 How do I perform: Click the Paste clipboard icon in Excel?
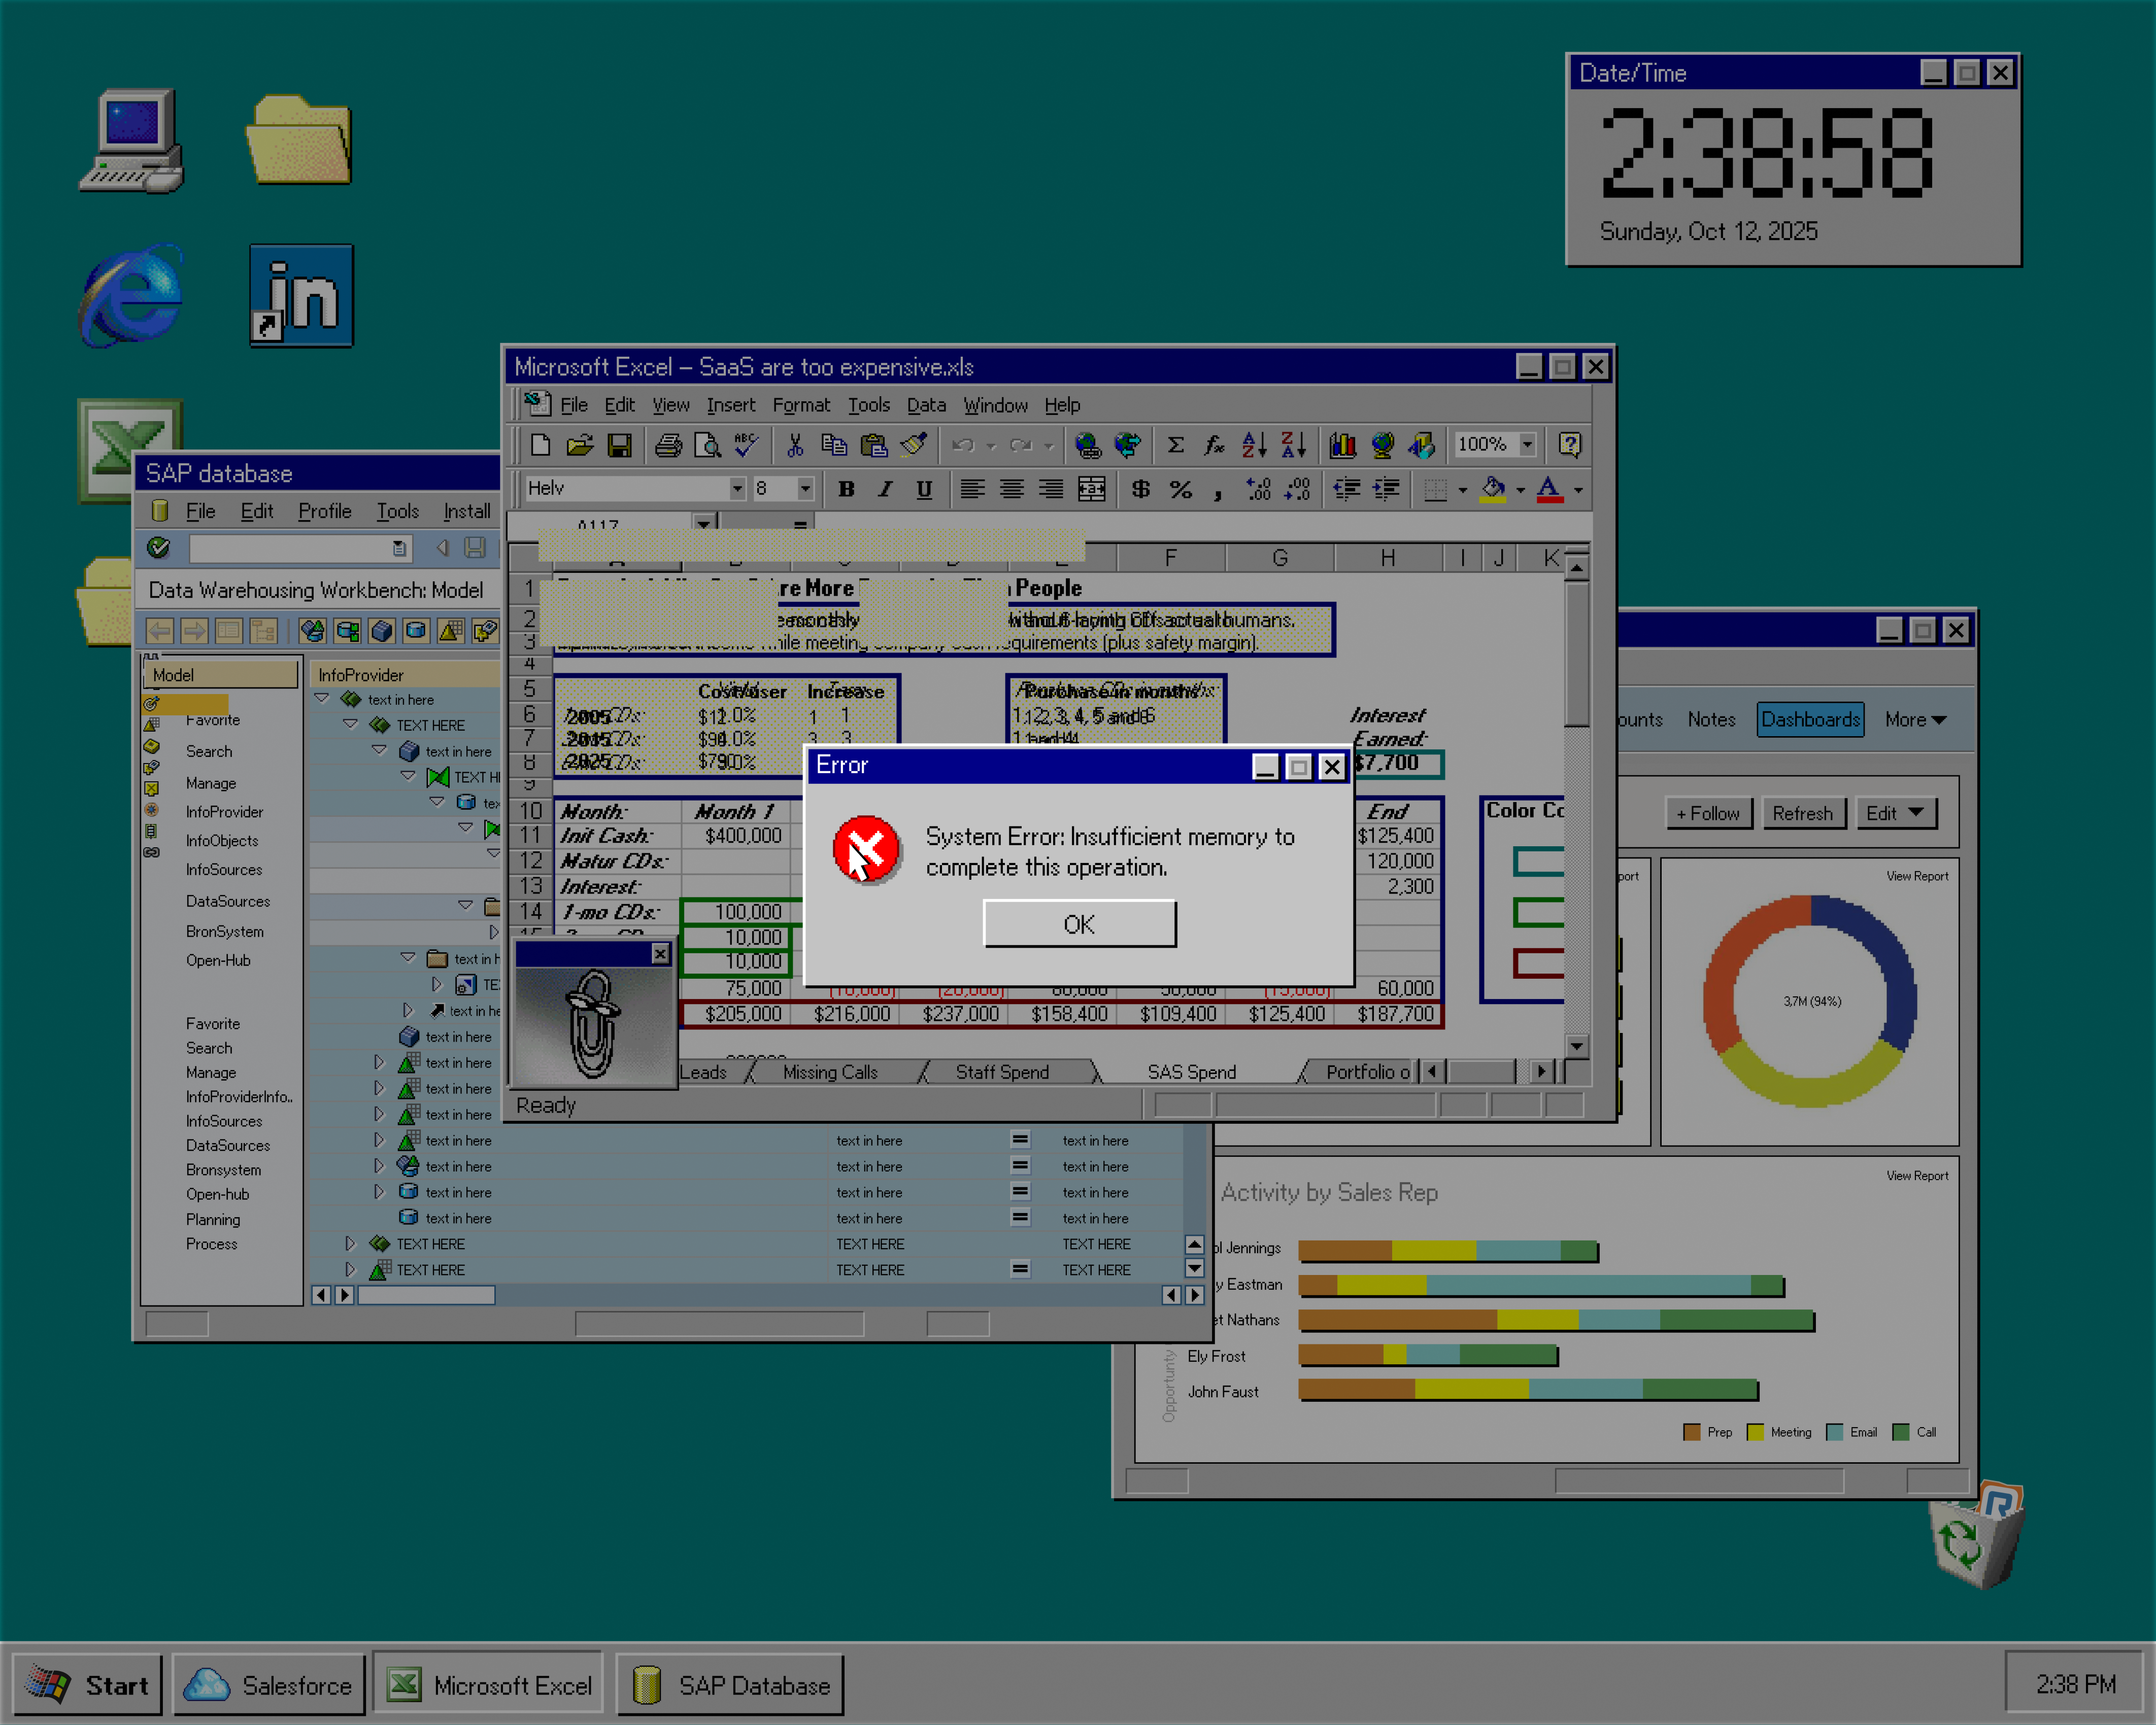coord(874,445)
